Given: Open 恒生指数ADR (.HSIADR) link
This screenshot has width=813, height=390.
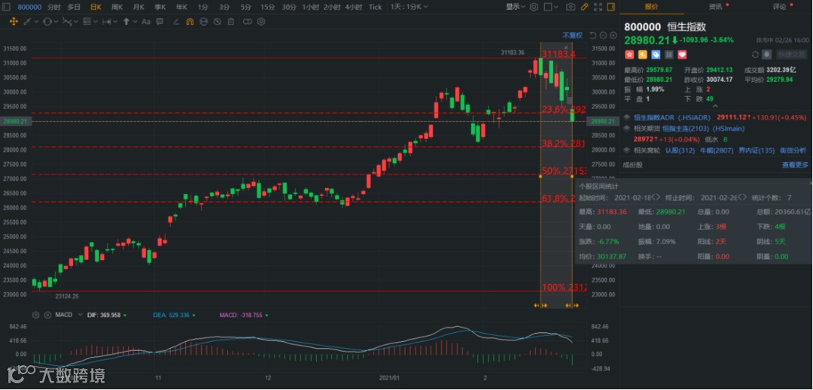Looking at the screenshot, I should click(671, 117).
